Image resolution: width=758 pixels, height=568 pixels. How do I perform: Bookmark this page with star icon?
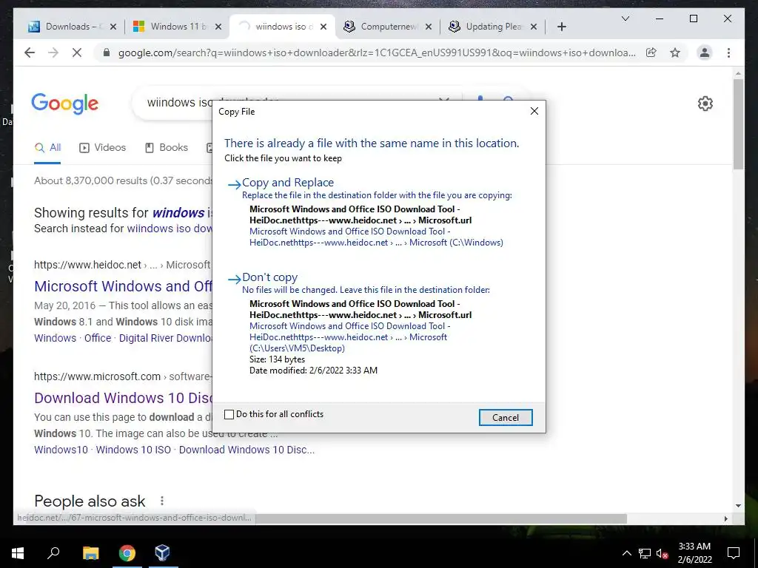675,53
